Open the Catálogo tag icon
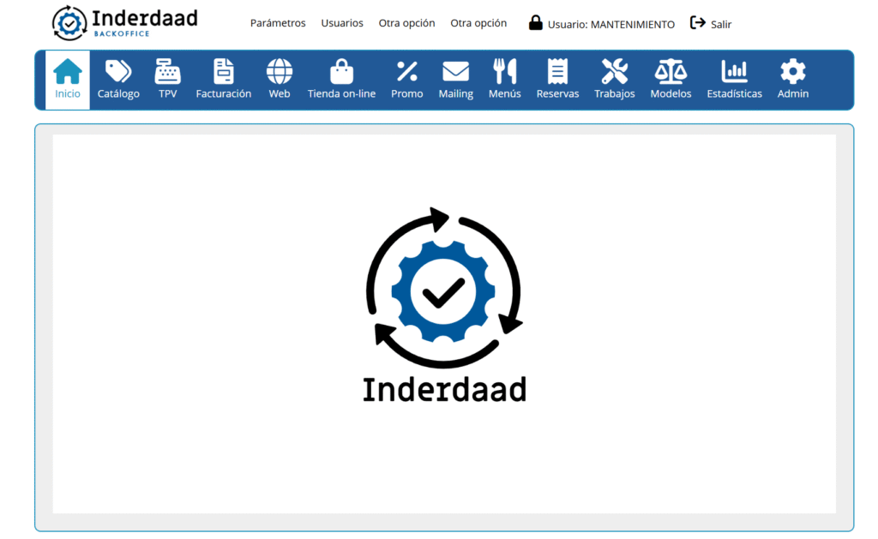 [118, 72]
